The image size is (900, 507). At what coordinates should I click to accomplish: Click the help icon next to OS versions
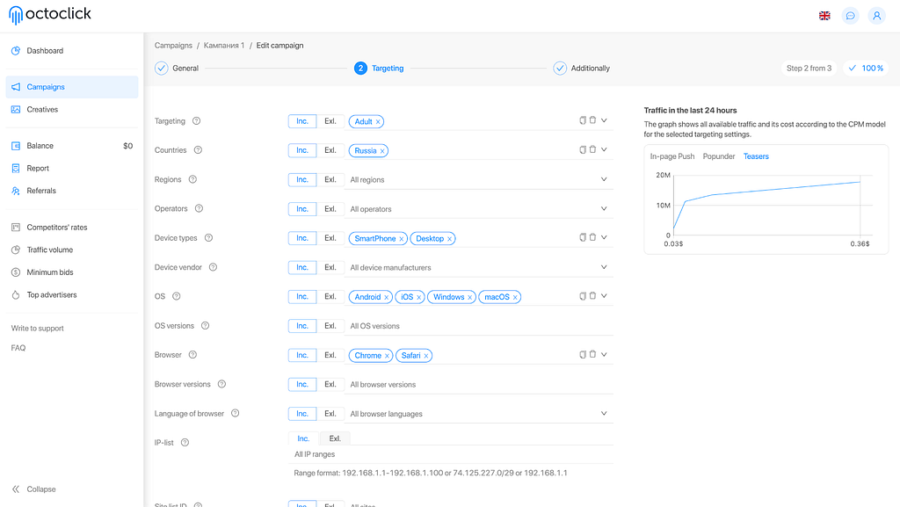click(206, 326)
